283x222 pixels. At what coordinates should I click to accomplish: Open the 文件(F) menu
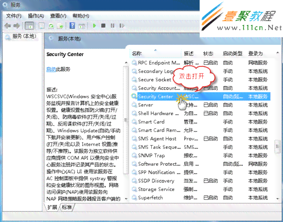click(14, 16)
